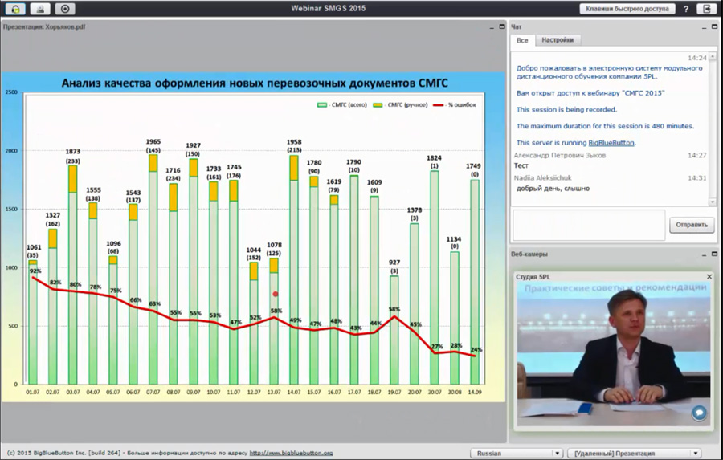Screen dimensions: 723x460
Task: Log out using the exit icon
Action: click(707, 9)
